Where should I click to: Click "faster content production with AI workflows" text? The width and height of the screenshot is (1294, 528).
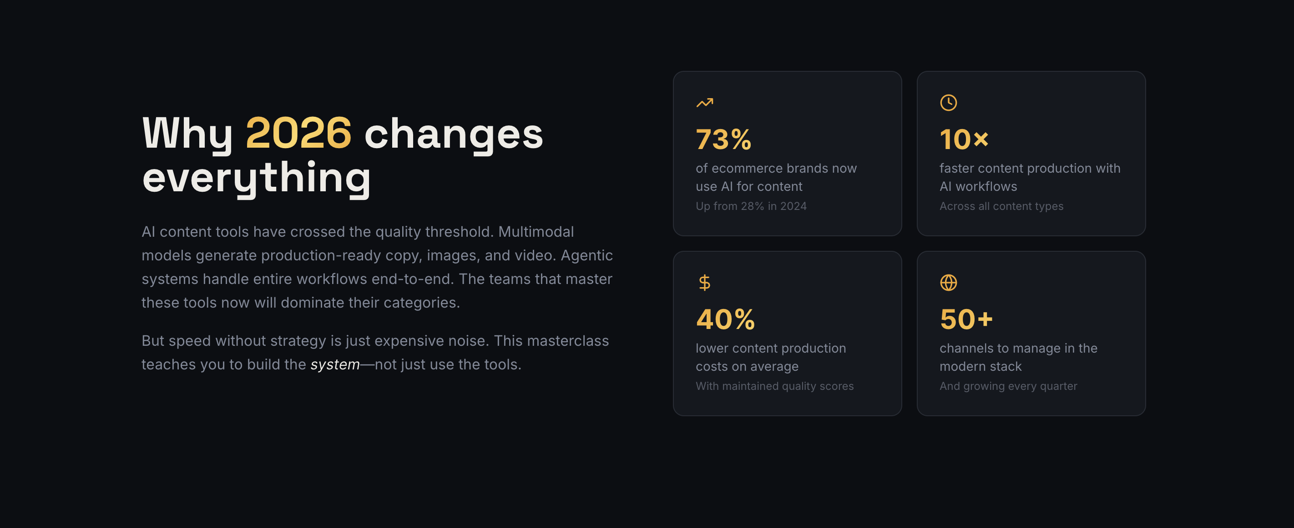click(1029, 177)
